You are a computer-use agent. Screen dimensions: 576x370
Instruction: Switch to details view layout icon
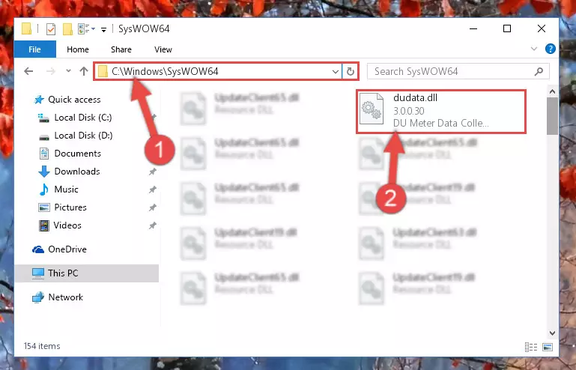[531, 347]
